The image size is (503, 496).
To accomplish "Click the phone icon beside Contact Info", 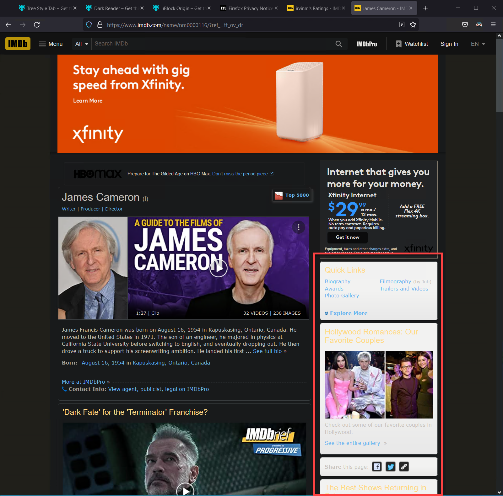I will coord(64,389).
